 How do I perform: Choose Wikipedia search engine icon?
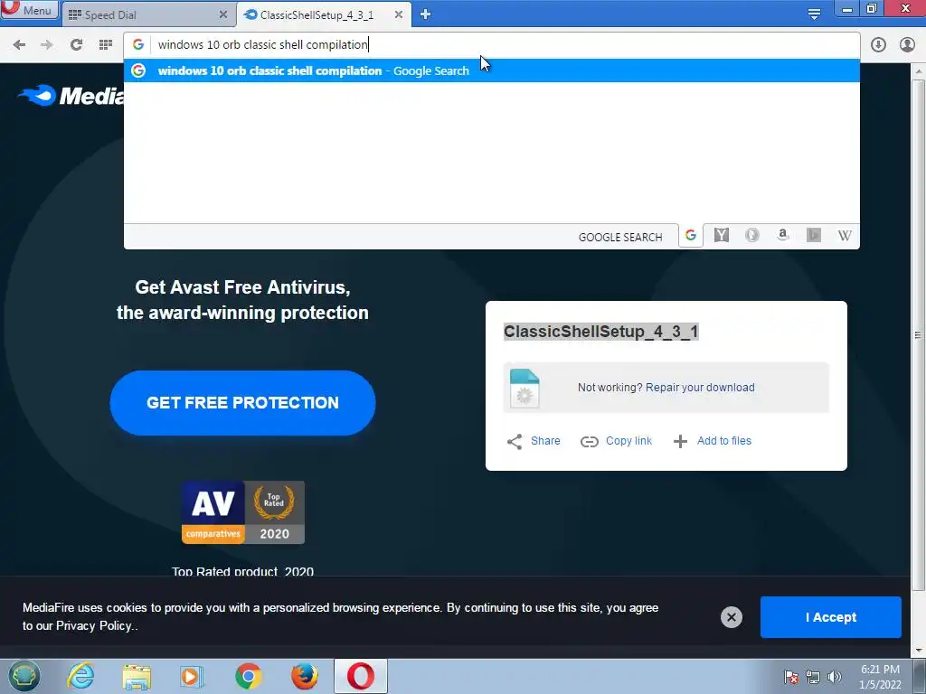(x=845, y=236)
